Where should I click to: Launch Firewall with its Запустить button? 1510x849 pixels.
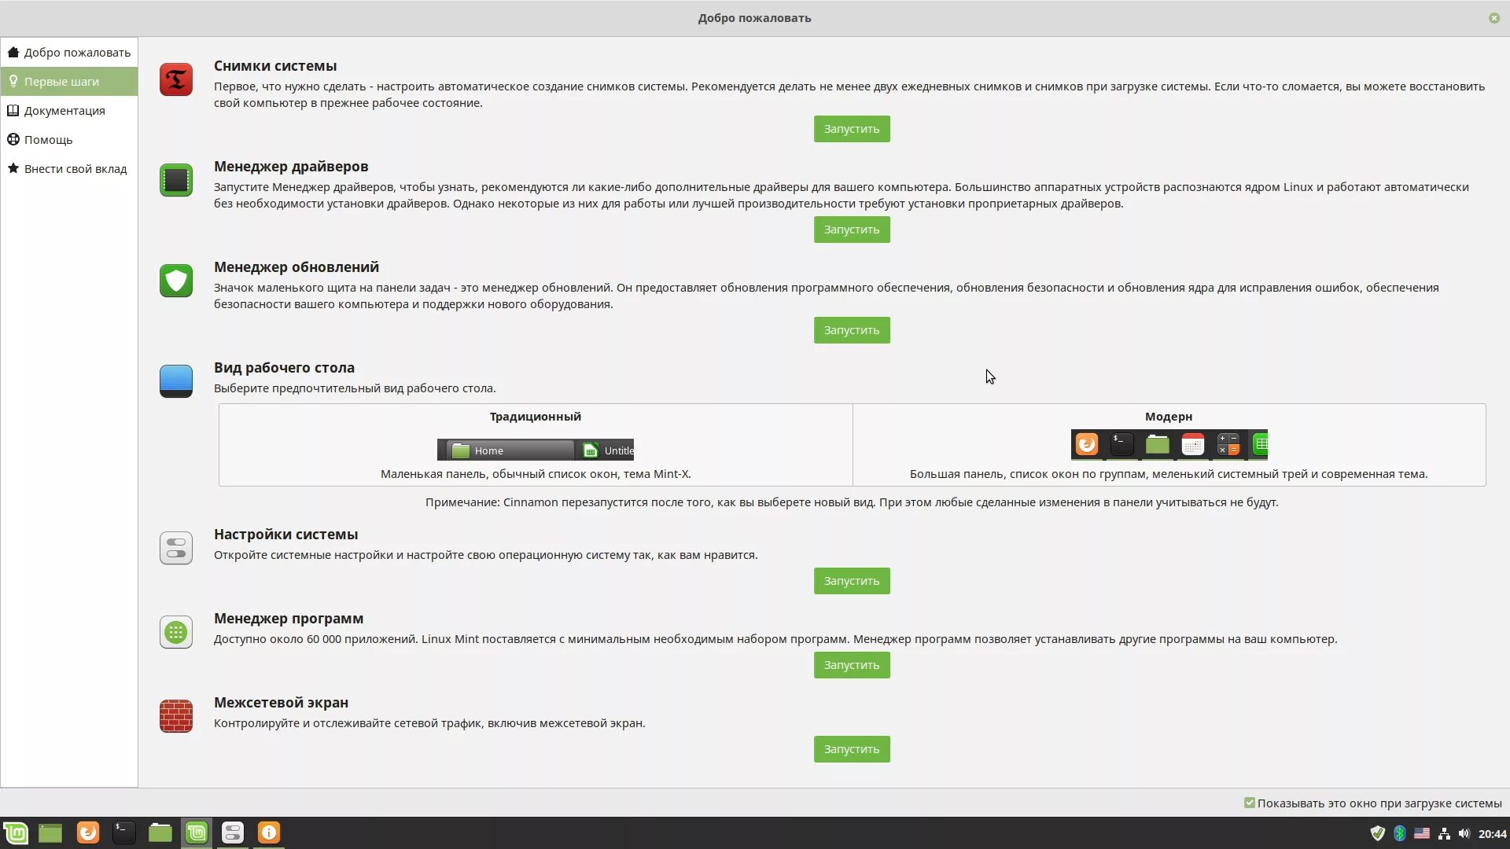(851, 749)
